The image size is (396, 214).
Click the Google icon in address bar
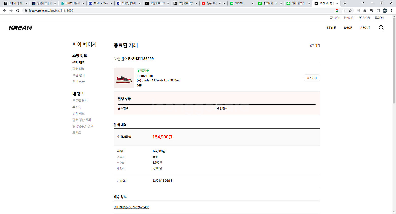pyautogui.click(x=337, y=11)
